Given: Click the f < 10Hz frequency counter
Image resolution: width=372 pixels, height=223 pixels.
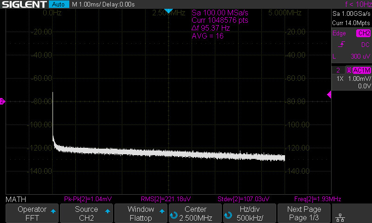Looking at the screenshot, I should coord(358,4).
